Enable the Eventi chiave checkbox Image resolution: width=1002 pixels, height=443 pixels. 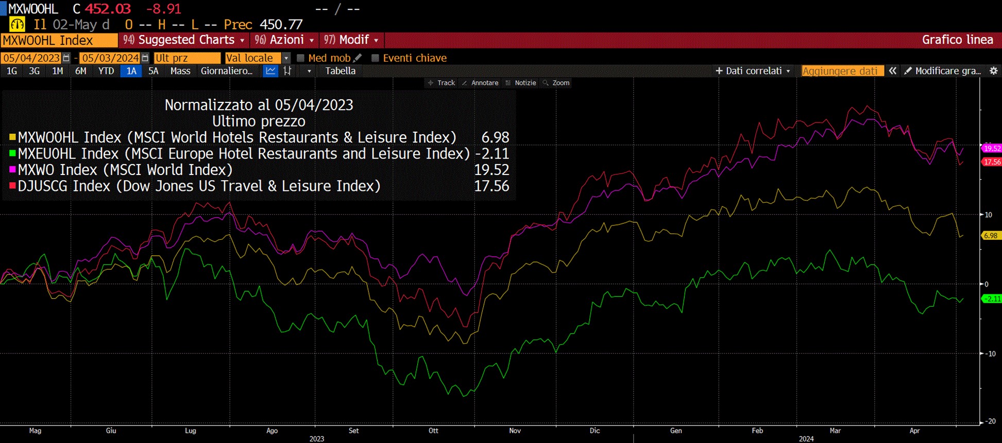(x=375, y=58)
